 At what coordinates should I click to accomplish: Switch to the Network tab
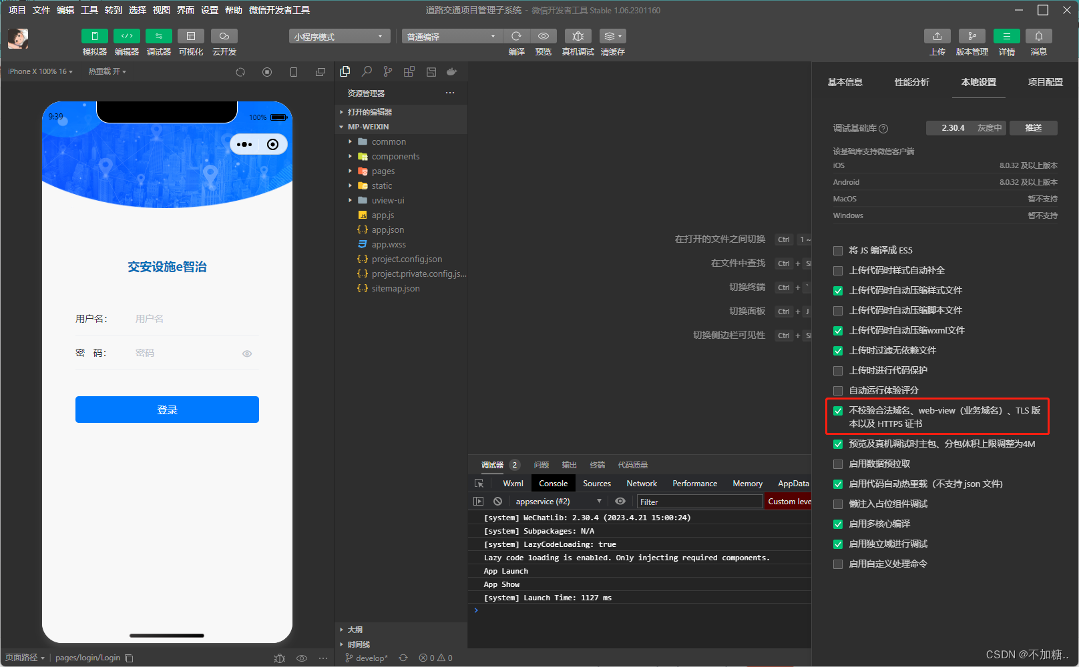coord(641,484)
